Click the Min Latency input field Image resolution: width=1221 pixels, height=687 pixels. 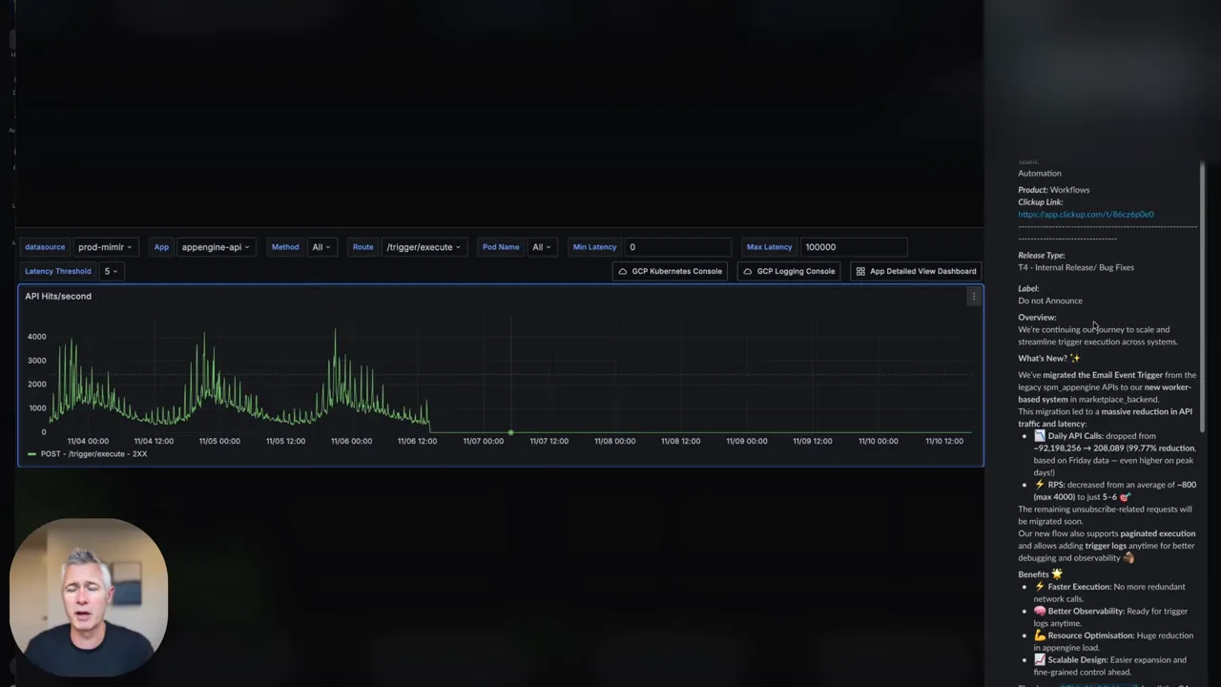click(x=677, y=246)
